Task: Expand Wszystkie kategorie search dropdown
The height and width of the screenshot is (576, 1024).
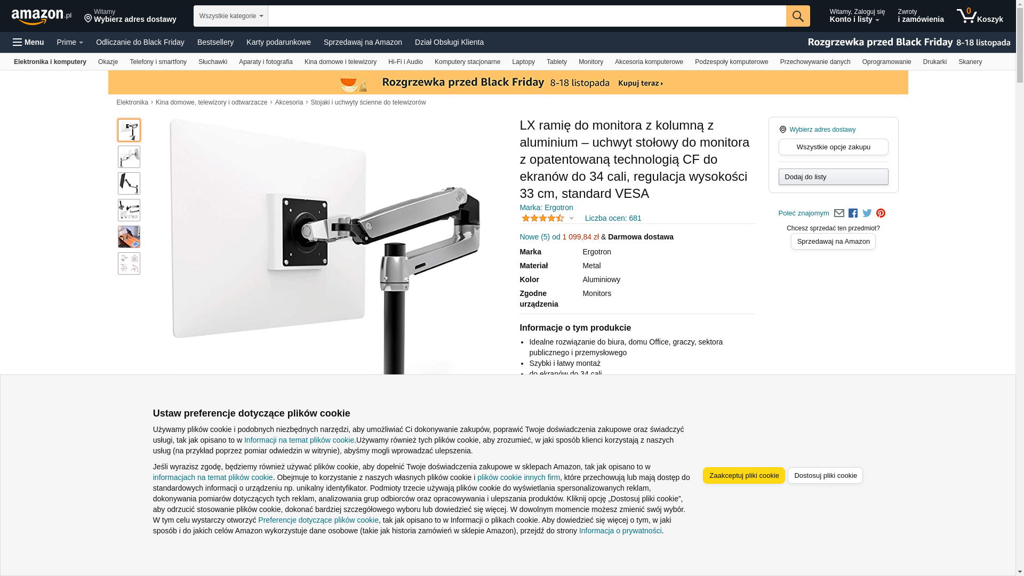Action: (231, 16)
